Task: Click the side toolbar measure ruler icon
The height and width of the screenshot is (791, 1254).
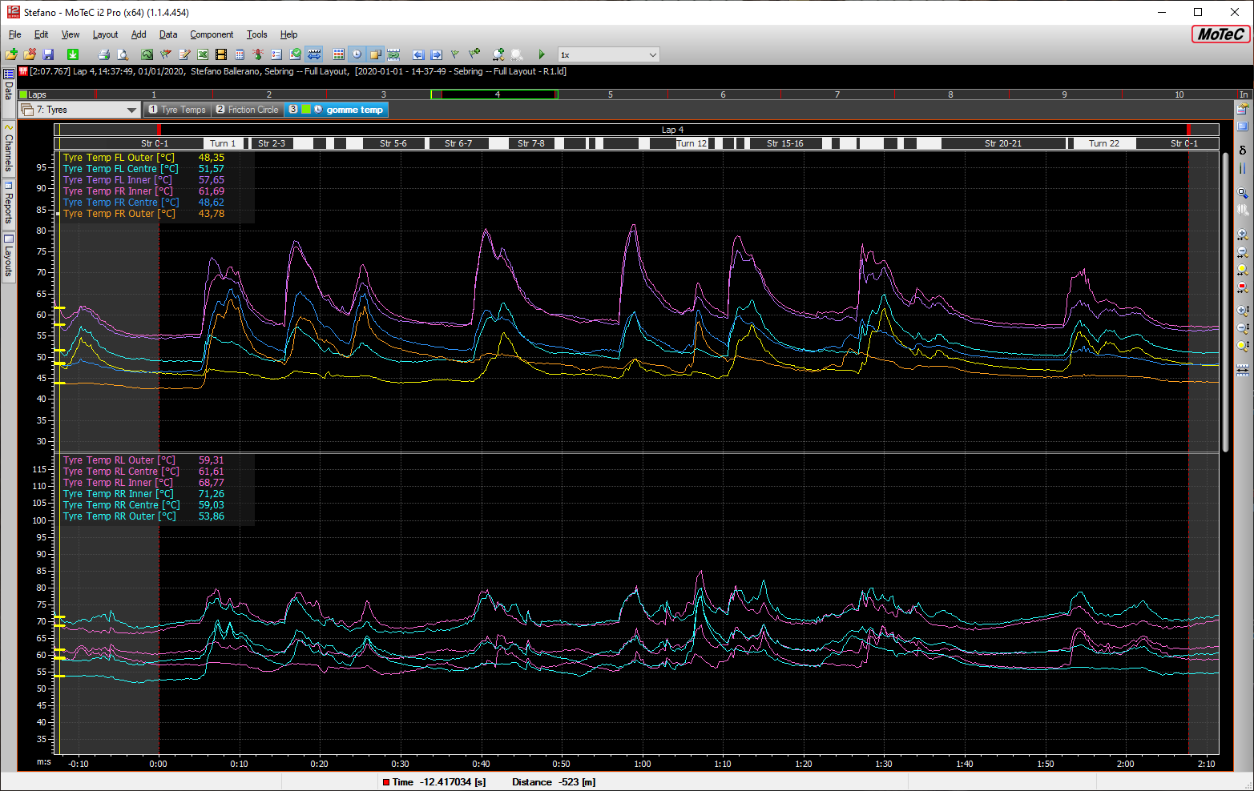Action: pos(1243,370)
